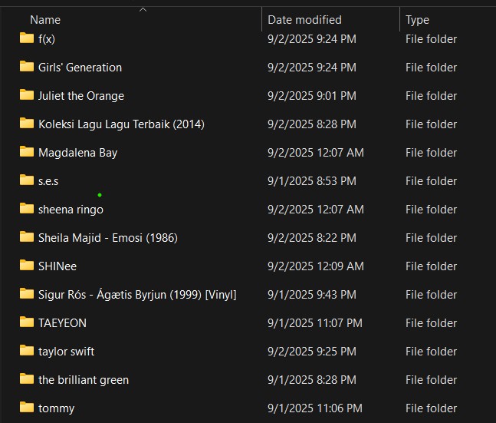Click the tommy folder icon
The width and height of the screenshot is (496, 423).
(x=27, y=407)
